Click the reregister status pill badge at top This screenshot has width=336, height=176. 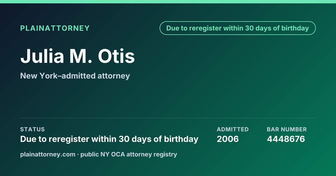tap(238, 28)
